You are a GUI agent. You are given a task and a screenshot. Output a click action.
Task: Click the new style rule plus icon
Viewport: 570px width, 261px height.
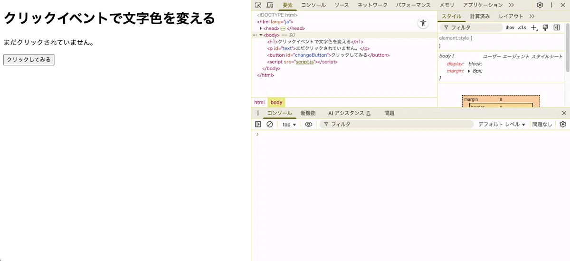[534, 28]
